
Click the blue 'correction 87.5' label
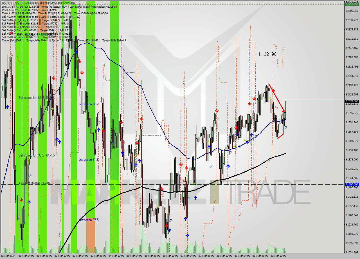(x=89, y=220)
